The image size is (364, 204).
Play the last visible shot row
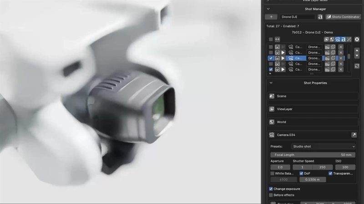pyautogui.click(x=283, y=69)
